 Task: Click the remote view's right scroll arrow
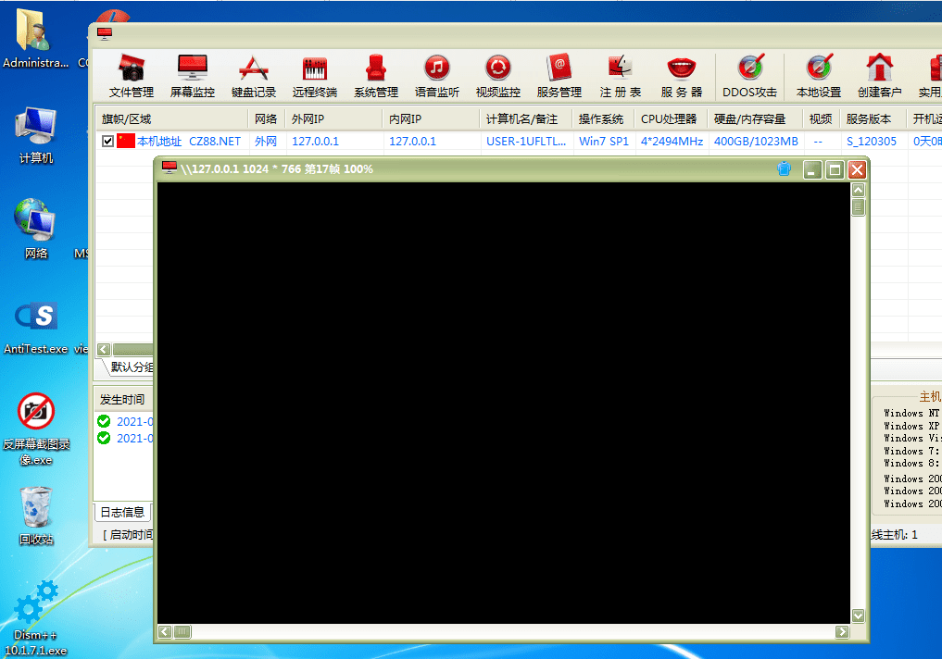click(841, 632)
